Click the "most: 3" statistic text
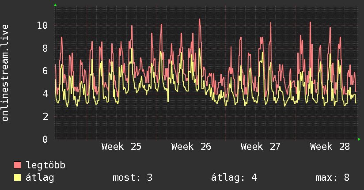Viewport: 364px width, 190px height. point(133,178)
